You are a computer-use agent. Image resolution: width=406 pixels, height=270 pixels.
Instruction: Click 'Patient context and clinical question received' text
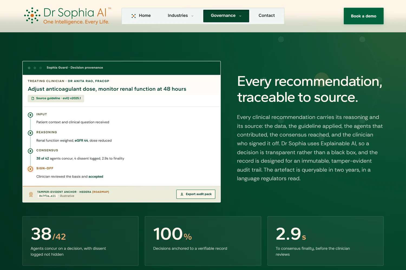click(73, 122)
